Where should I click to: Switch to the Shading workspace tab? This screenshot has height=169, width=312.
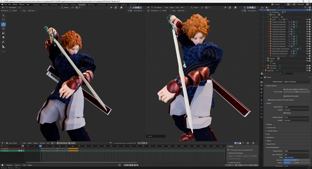coord(74,5)
